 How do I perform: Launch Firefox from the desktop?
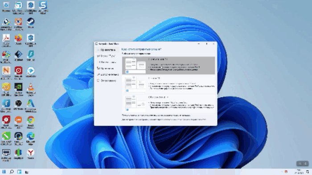[x=18, y=39]
